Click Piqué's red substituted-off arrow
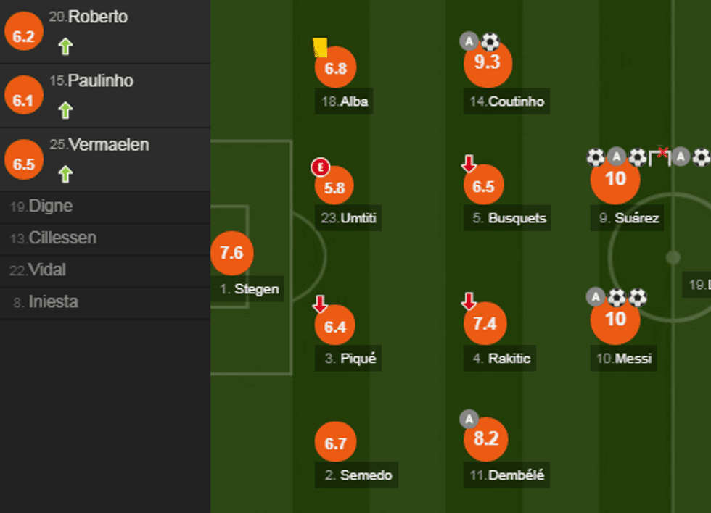This screenshot has height=513, width=711. click(x=320, y=304)
